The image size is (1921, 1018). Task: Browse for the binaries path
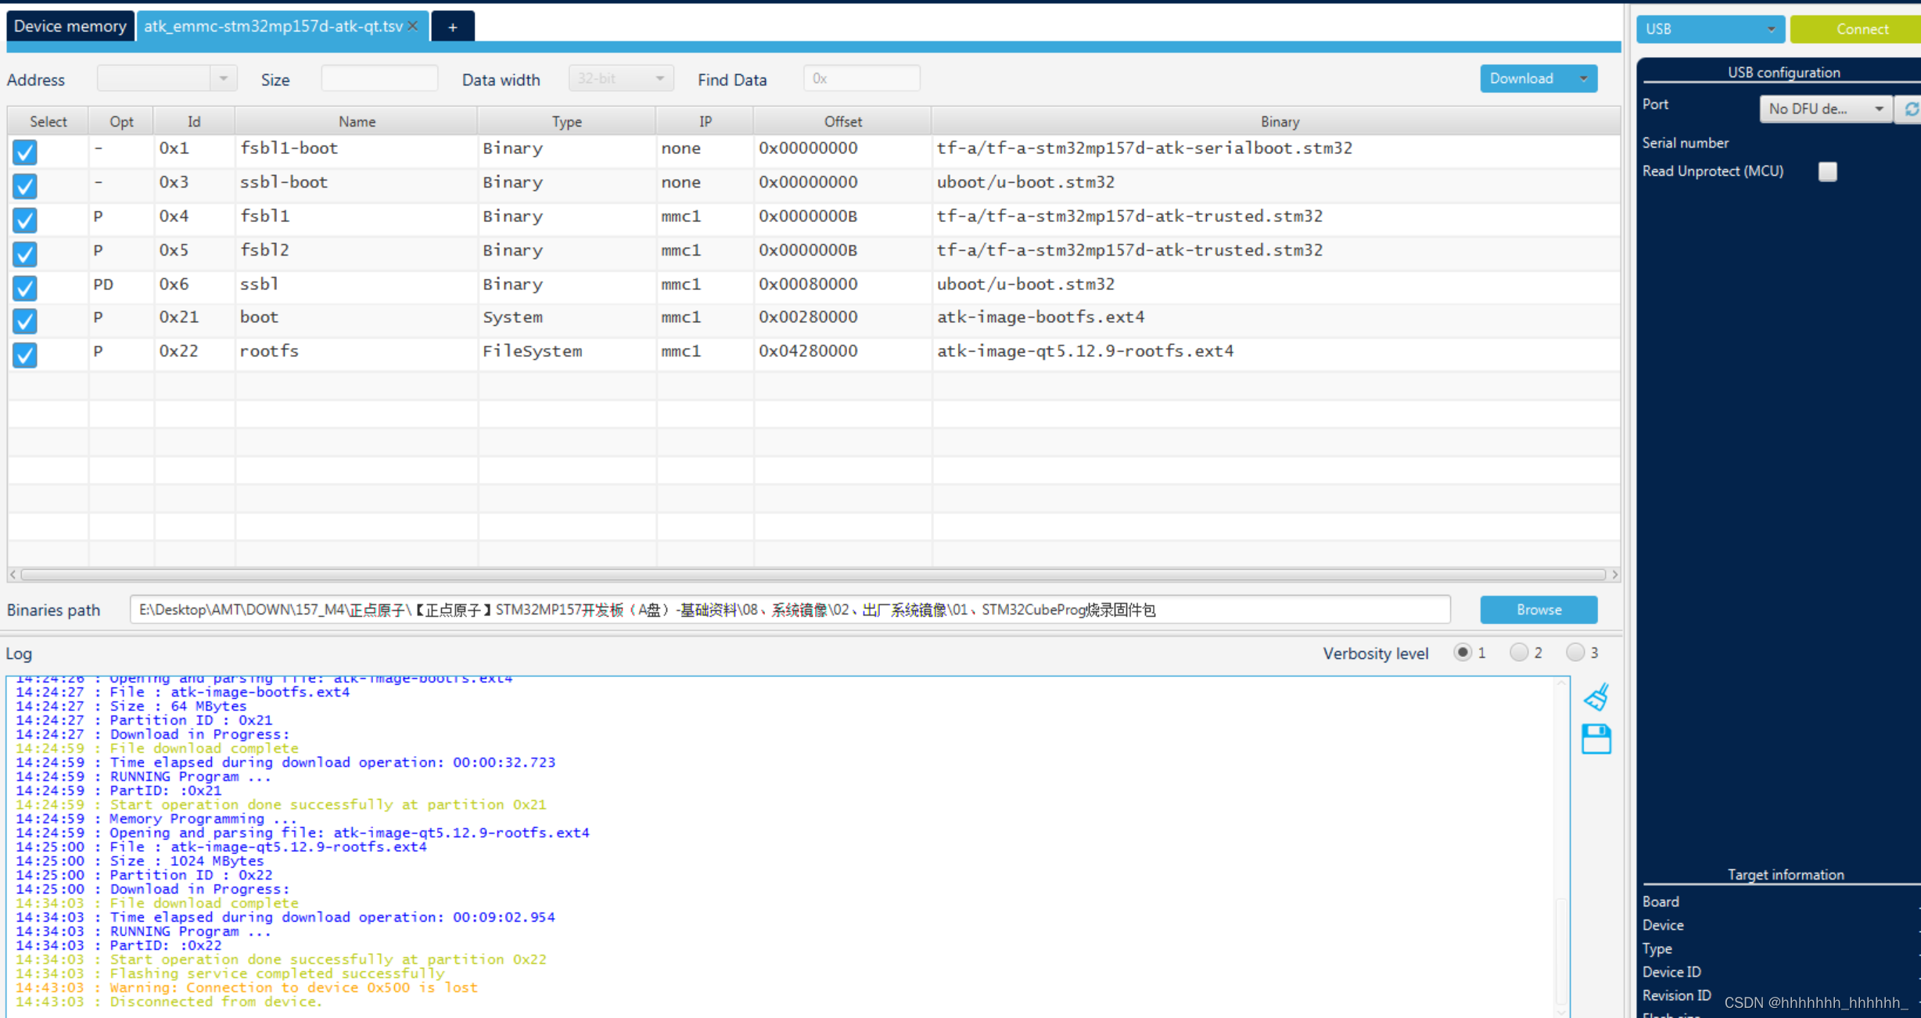pos(1537,610)
